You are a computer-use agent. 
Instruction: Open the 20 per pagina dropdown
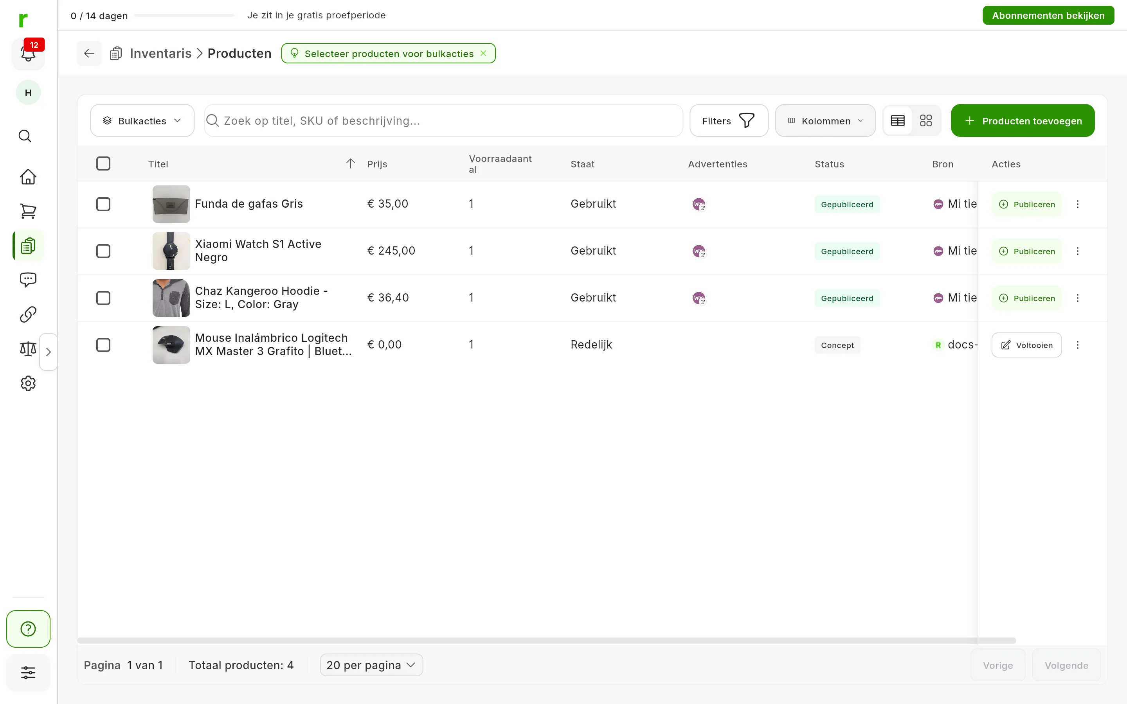pyautogui.click(x=371, y=665)
